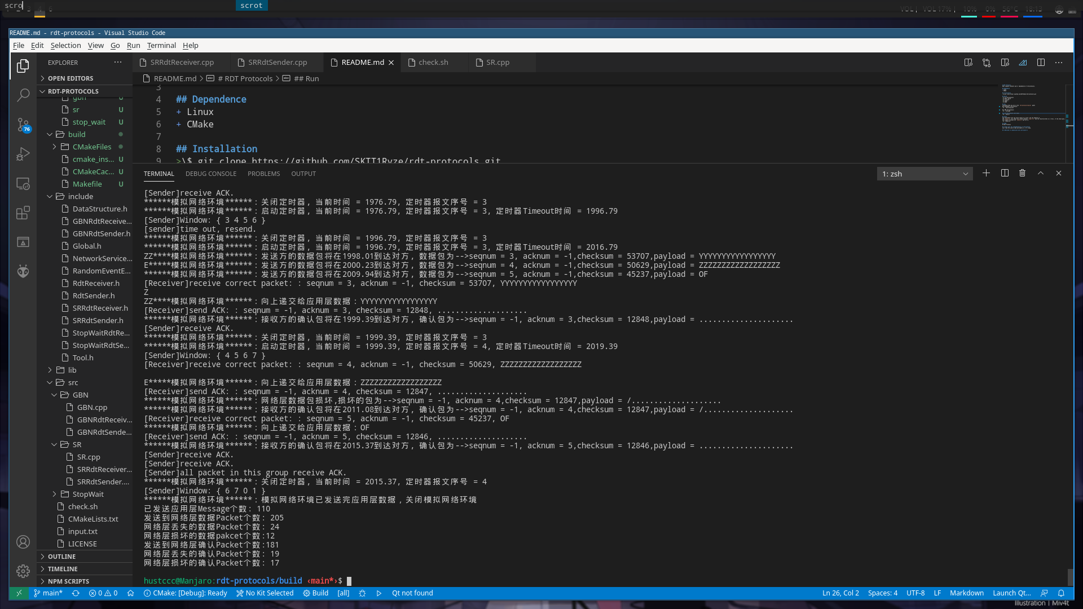The width and height of the screenshot is (1083, 609).
Task: Open the Extensions view
Action: tap(23, 213)
